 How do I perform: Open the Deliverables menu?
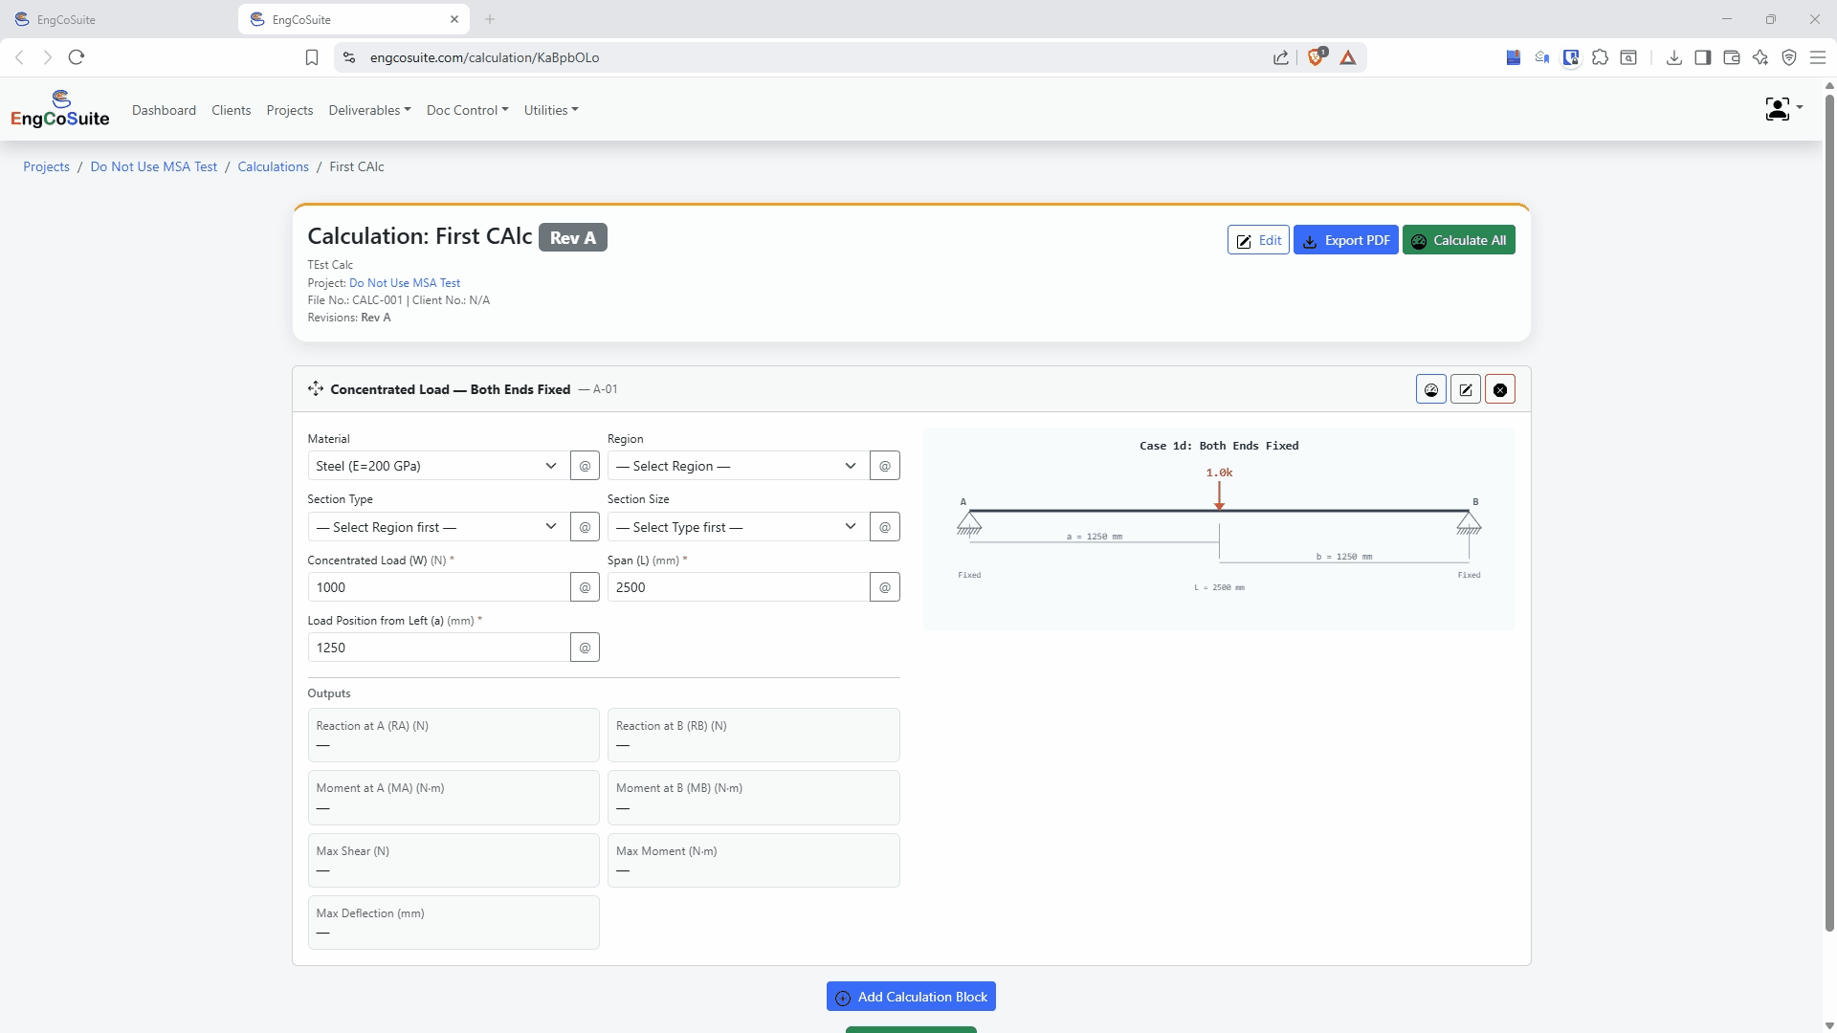369,110
